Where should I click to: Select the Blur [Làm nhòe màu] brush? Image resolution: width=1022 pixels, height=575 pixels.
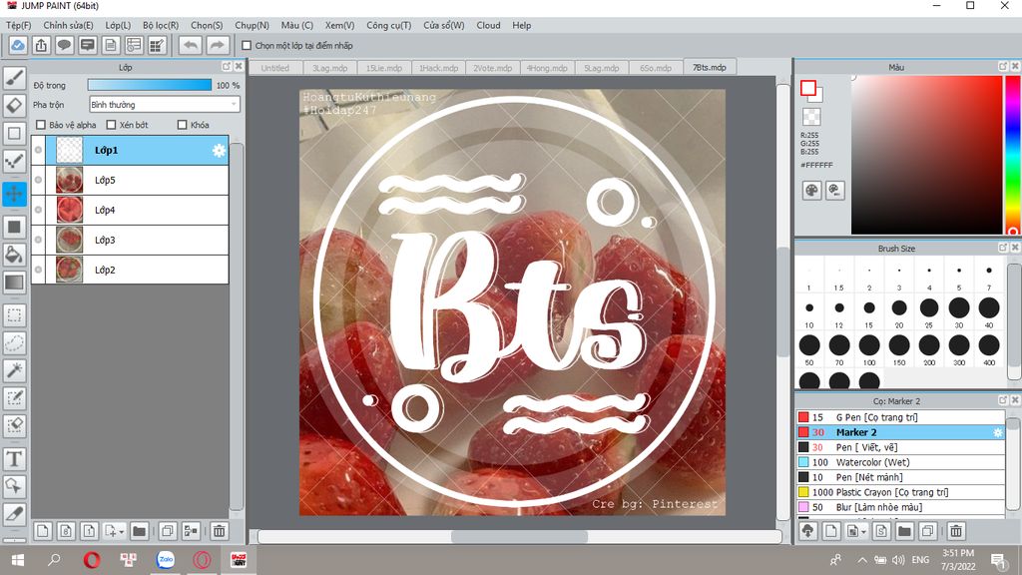[x=900, y=507]
